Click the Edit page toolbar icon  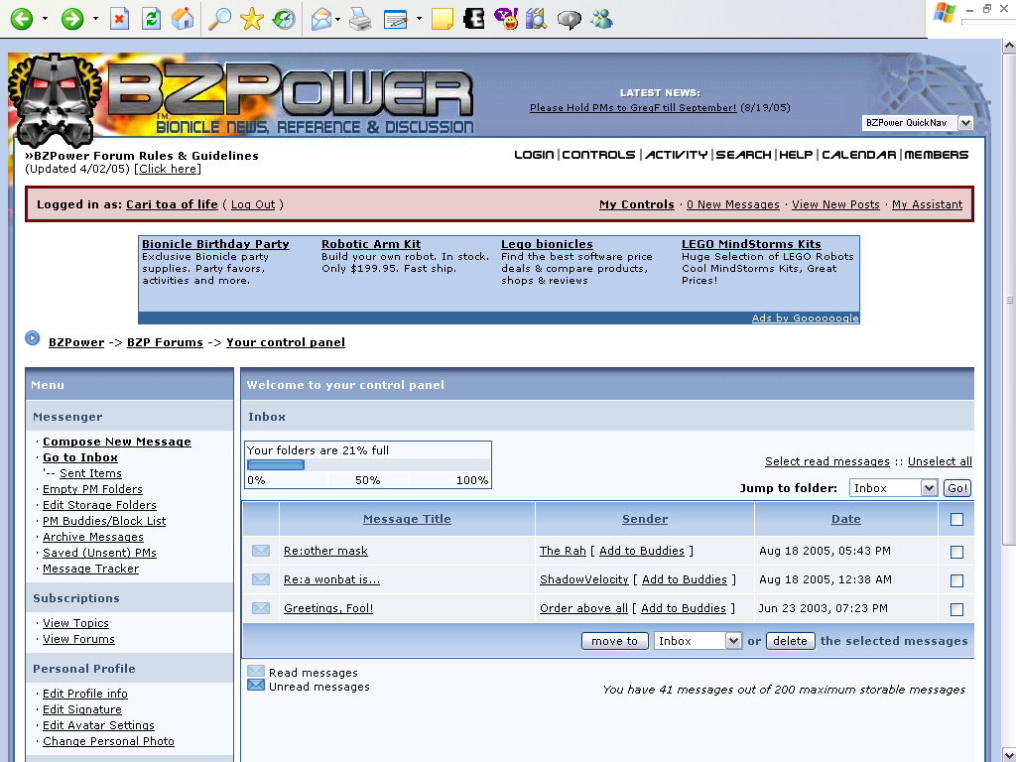(395, 19)
